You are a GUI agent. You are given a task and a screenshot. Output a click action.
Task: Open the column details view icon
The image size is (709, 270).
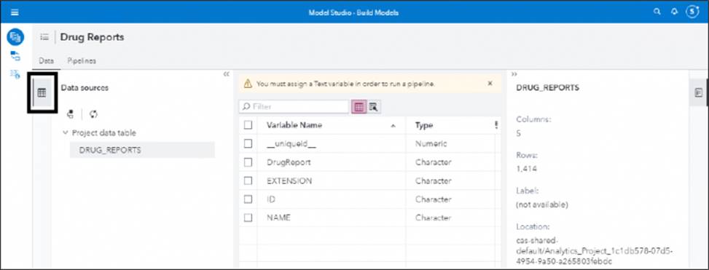click(x=373, y=107)
